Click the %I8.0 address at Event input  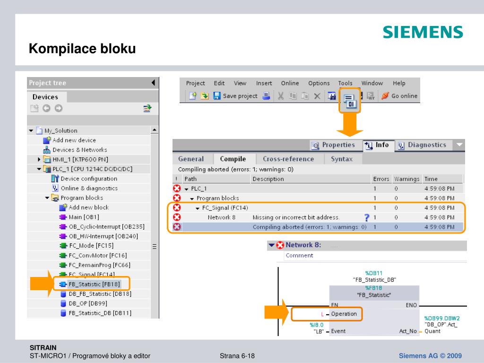316,325
